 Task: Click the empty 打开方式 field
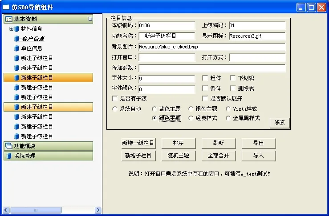(x=257, y=57)
